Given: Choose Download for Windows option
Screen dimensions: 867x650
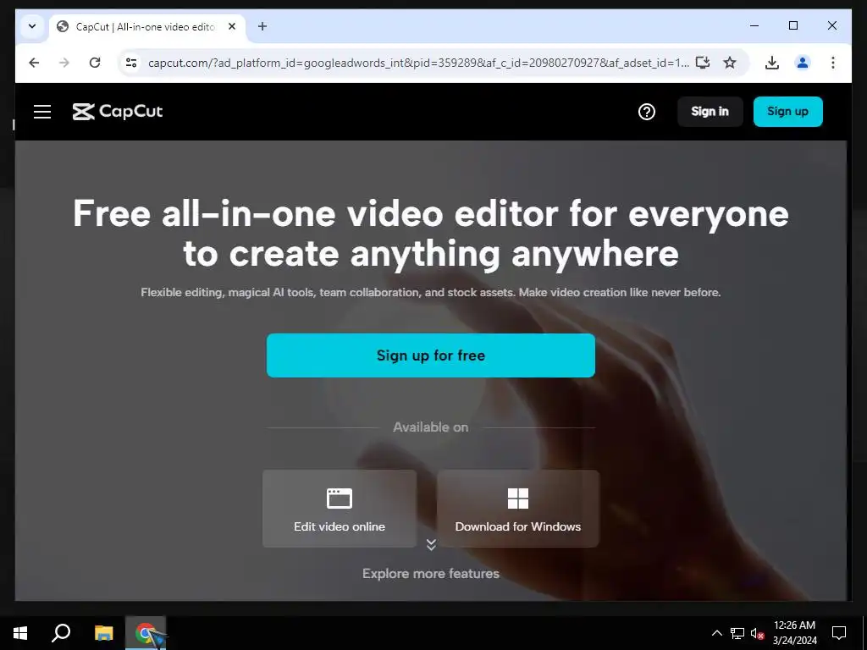Looking at the screenshot, I should click(518, 509).
